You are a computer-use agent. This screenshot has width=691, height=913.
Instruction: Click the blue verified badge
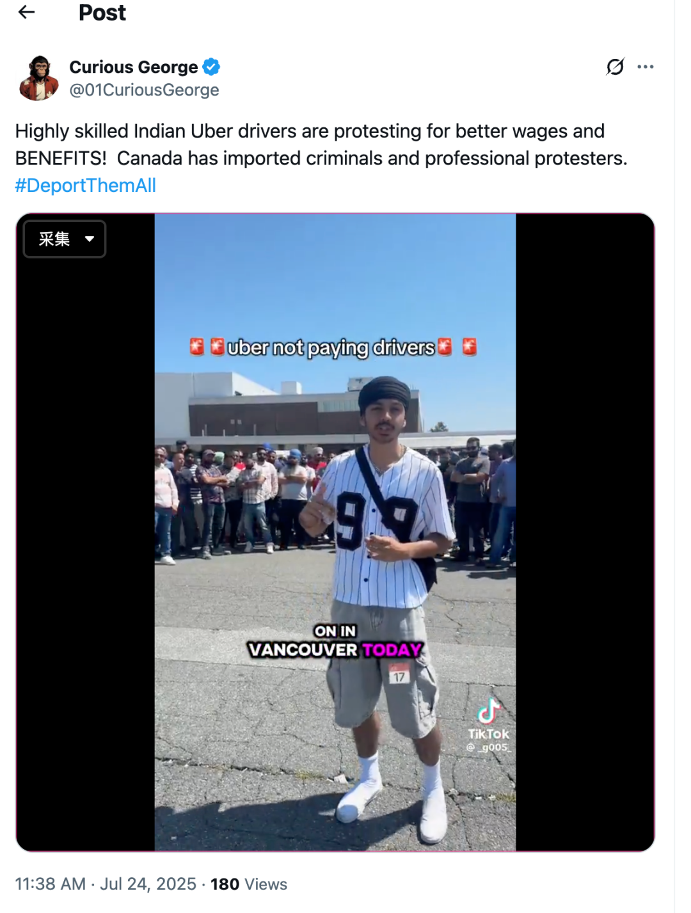(x=212, y=67)
